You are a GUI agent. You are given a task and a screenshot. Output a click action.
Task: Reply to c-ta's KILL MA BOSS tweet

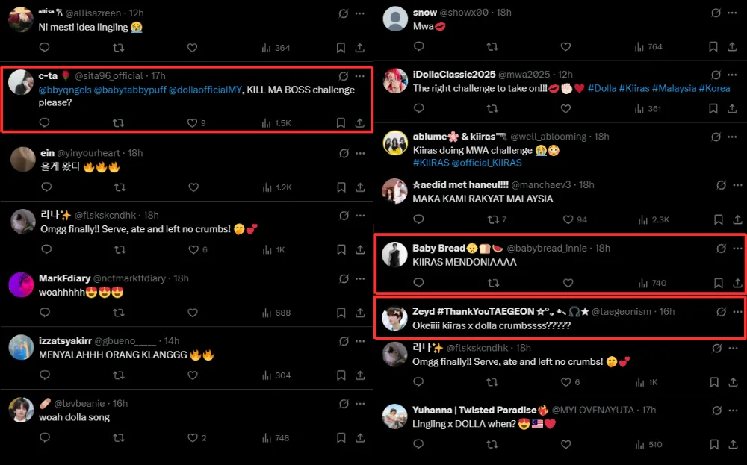tap(44, 123)
